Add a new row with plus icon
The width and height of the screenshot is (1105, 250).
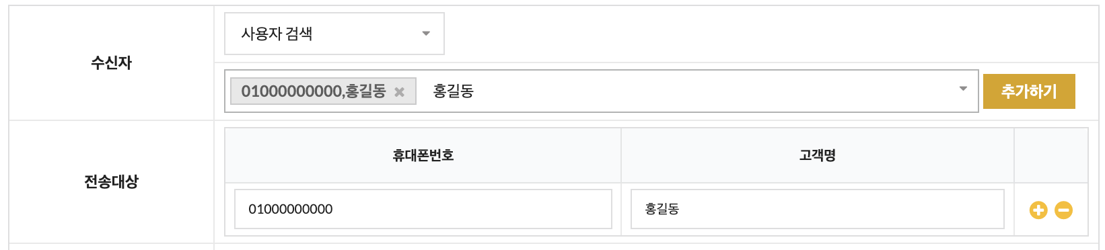tap(1038, 210)
